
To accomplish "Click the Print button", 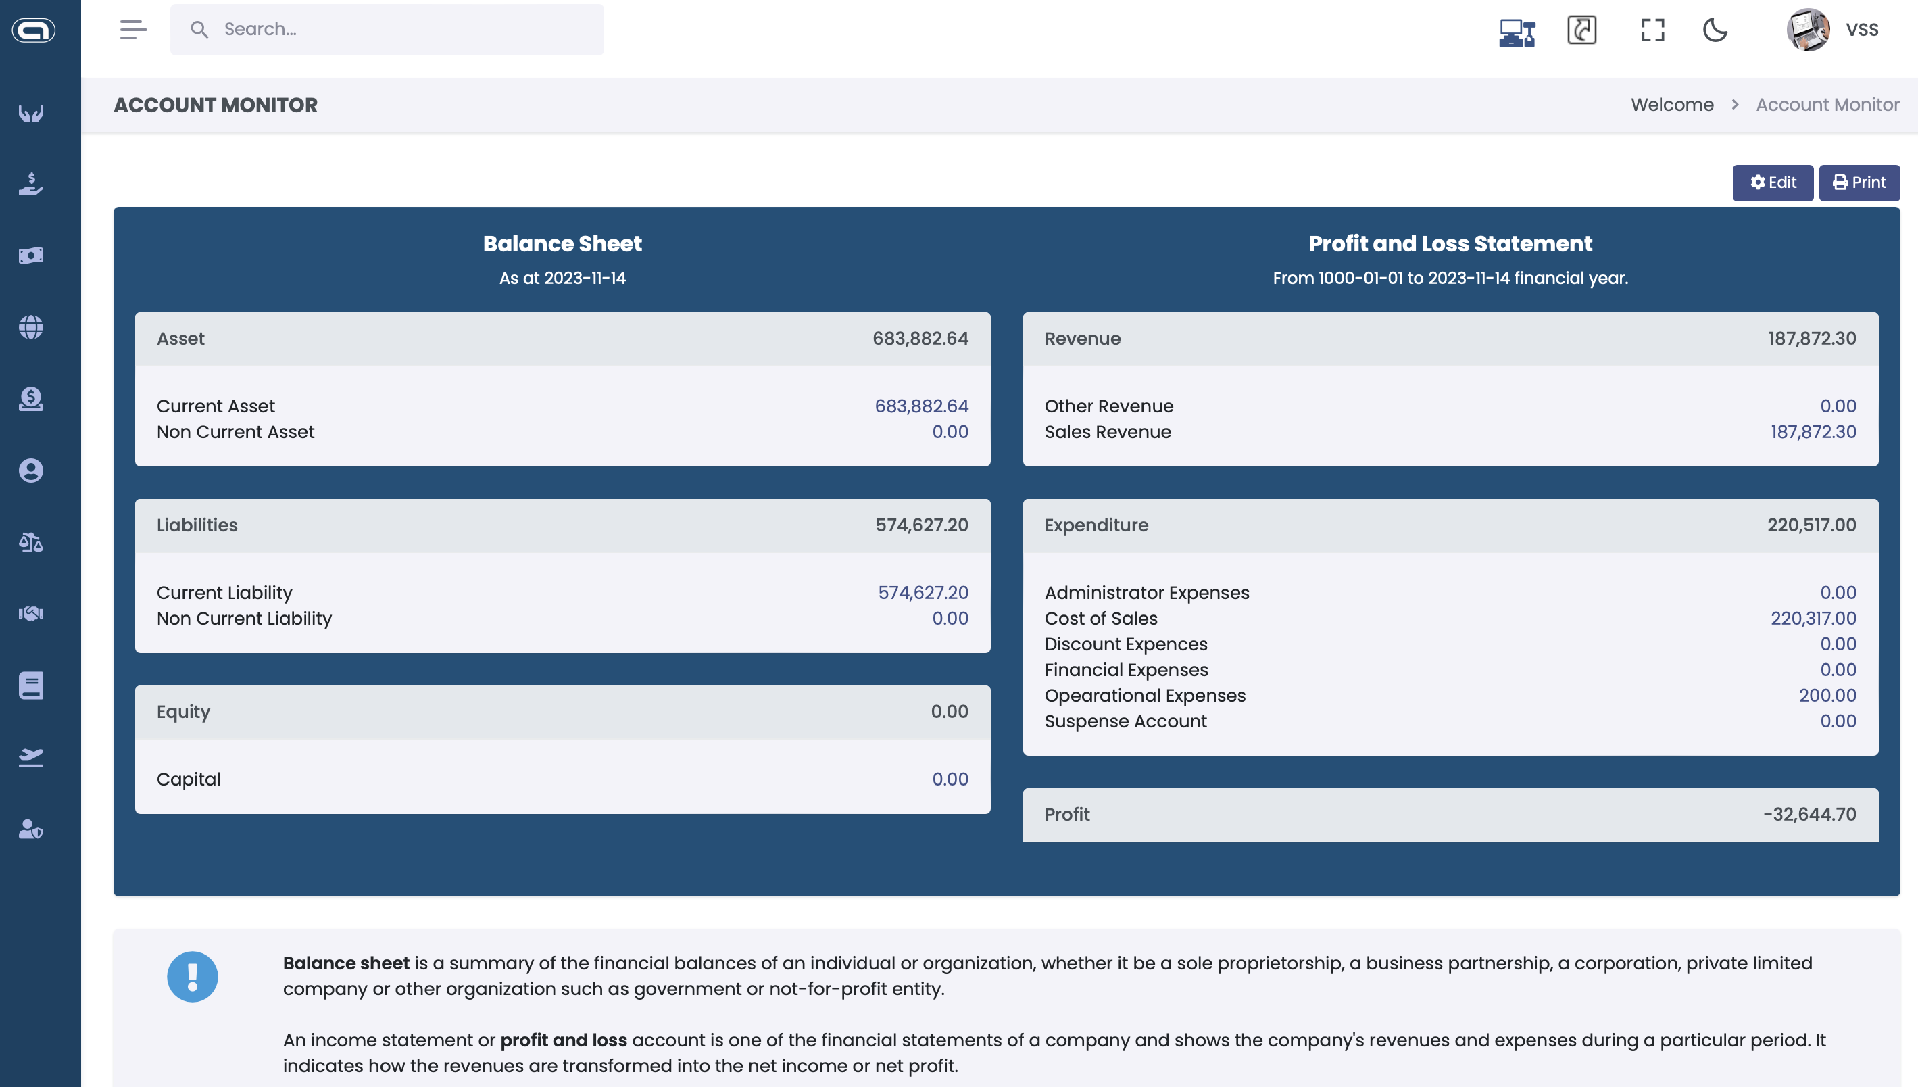I will point(1859,183).
